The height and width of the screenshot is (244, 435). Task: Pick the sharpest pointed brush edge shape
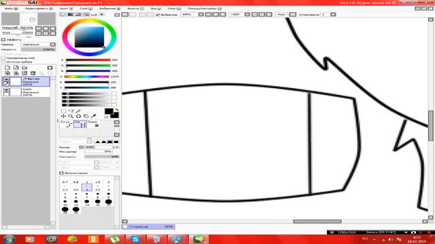(98, 142)
